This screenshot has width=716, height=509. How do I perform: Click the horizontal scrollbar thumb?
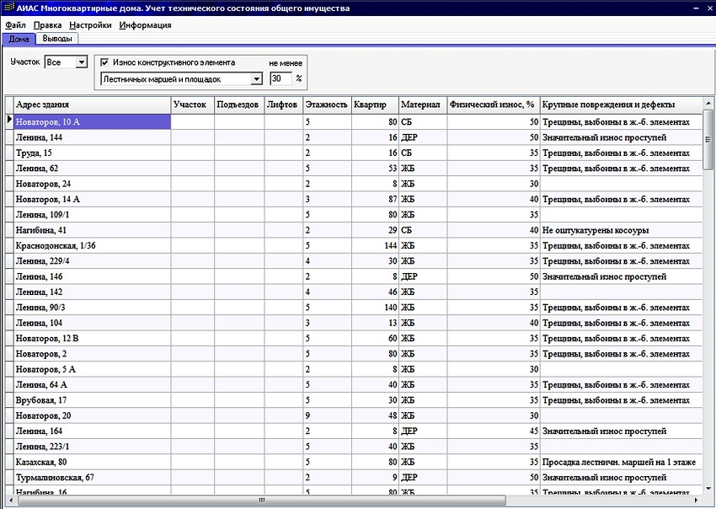(262, 501)
